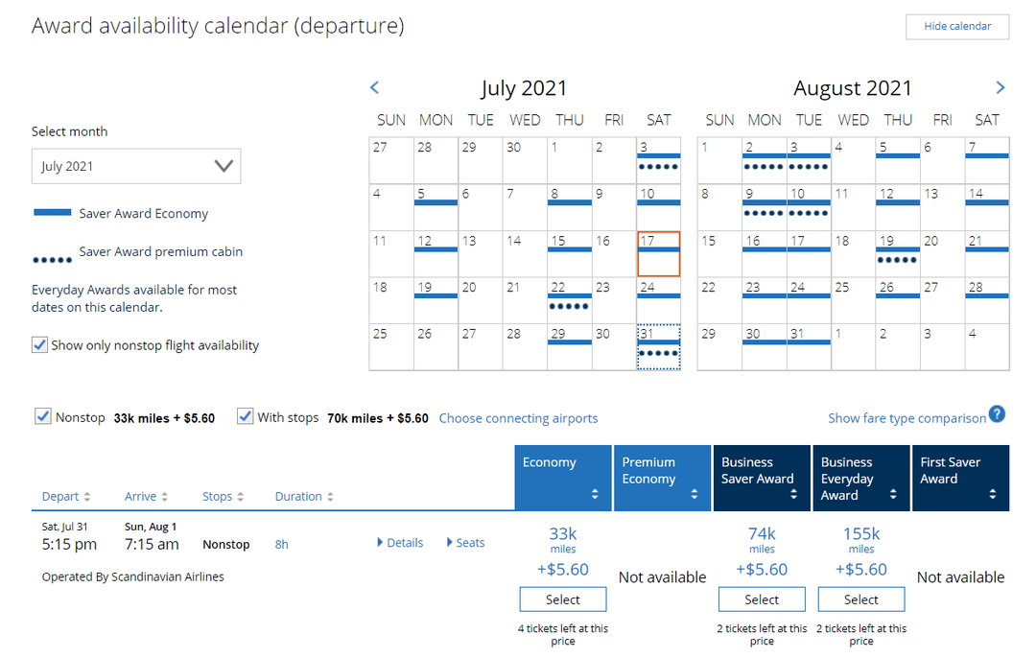Screen dimensions: 1036x658
Task: Select the First Saver Award column header
Action: (960, 477)
